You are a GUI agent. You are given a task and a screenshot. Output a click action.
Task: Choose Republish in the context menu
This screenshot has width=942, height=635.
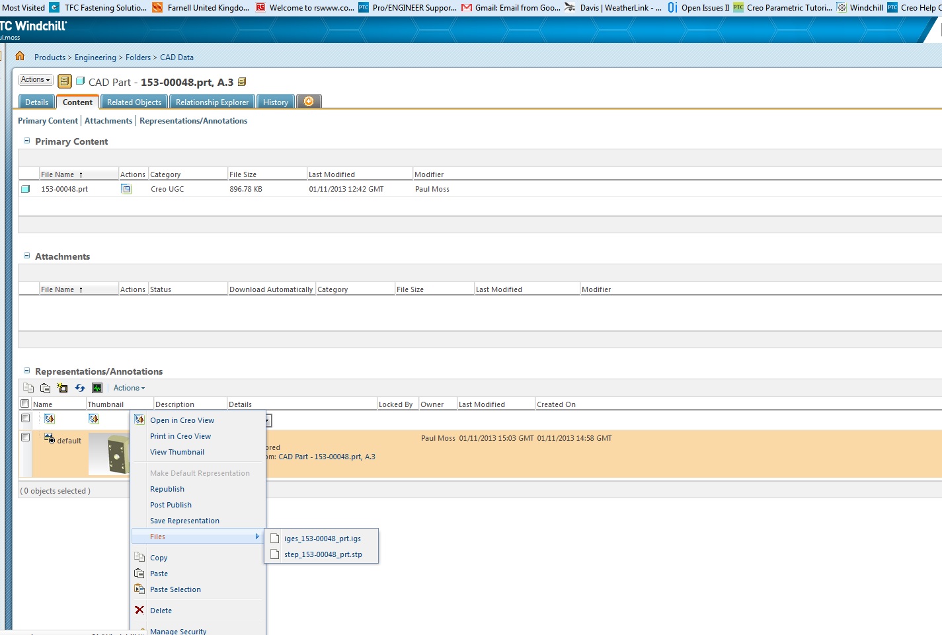pos(167,489)
